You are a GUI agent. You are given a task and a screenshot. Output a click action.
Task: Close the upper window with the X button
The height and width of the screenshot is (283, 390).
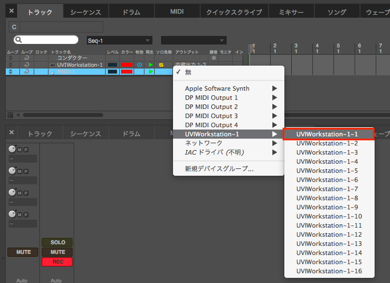(11, 11)
